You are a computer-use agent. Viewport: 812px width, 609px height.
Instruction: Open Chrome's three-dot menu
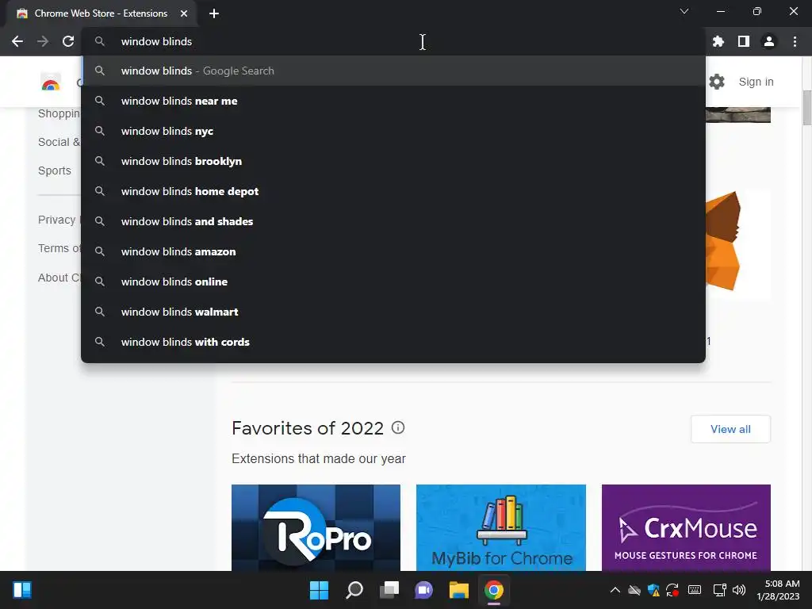[x=795, y=41]
